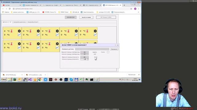Toggle the Status checkbox in sensor dialog
This screenshot has width=197, height=110.
(108, 52)
